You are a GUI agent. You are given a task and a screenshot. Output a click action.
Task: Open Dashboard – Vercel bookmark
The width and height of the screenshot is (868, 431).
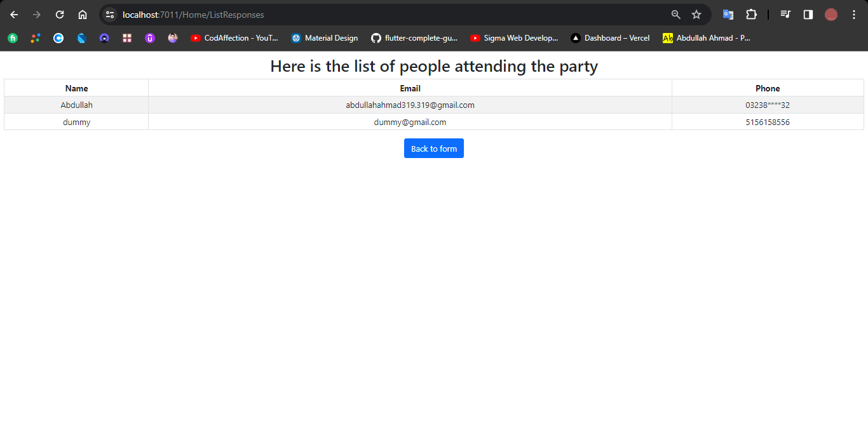click(x=611, y=38)
